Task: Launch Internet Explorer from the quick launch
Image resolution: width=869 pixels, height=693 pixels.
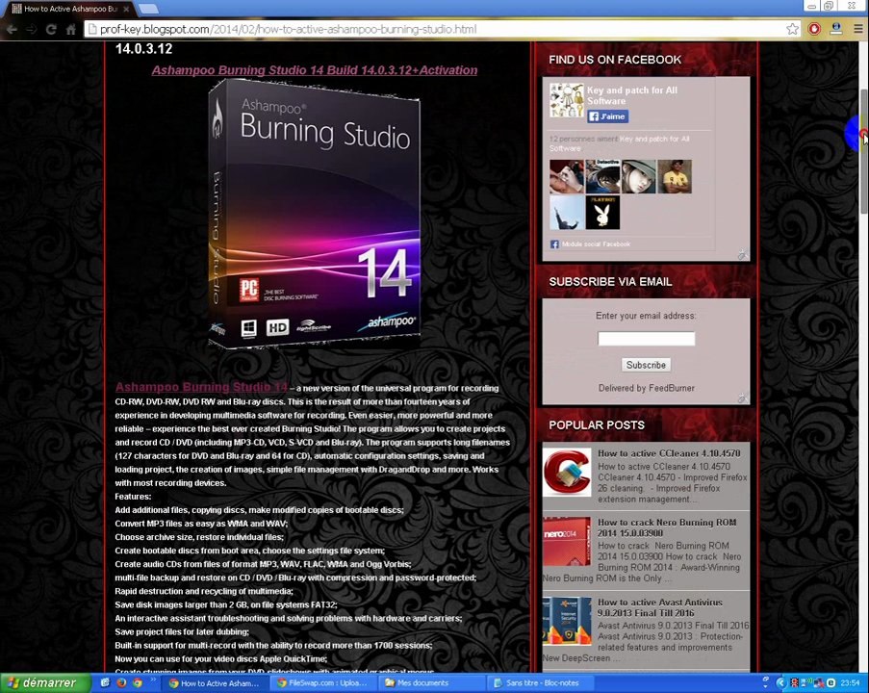Action: point(105,683)
